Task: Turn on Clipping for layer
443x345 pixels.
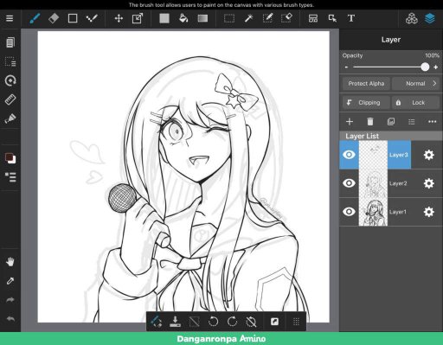Action: (366, 103)
